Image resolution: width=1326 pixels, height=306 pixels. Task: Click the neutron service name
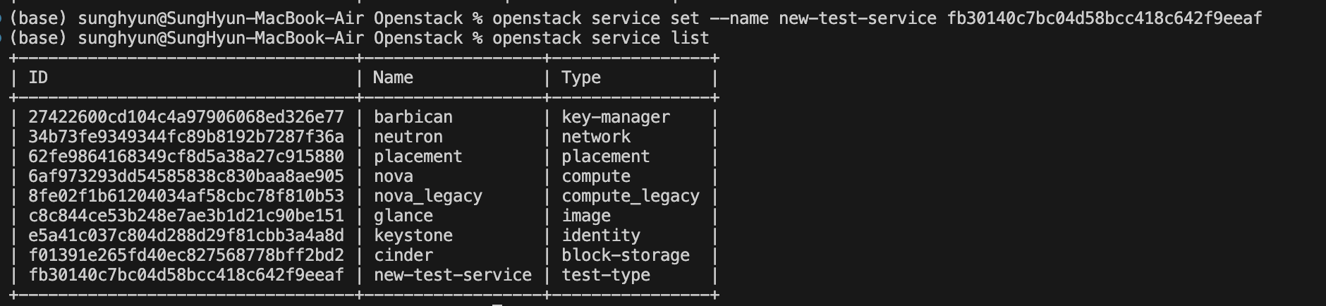point(408,137)
